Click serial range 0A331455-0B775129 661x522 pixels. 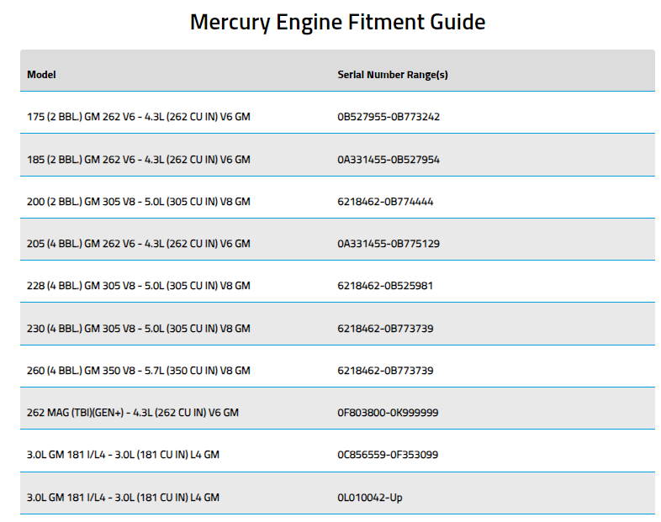(x=389, y=244)
